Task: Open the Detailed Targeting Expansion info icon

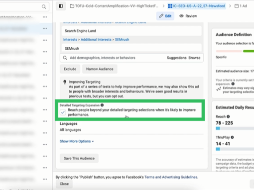Action: tap(102, 105)
